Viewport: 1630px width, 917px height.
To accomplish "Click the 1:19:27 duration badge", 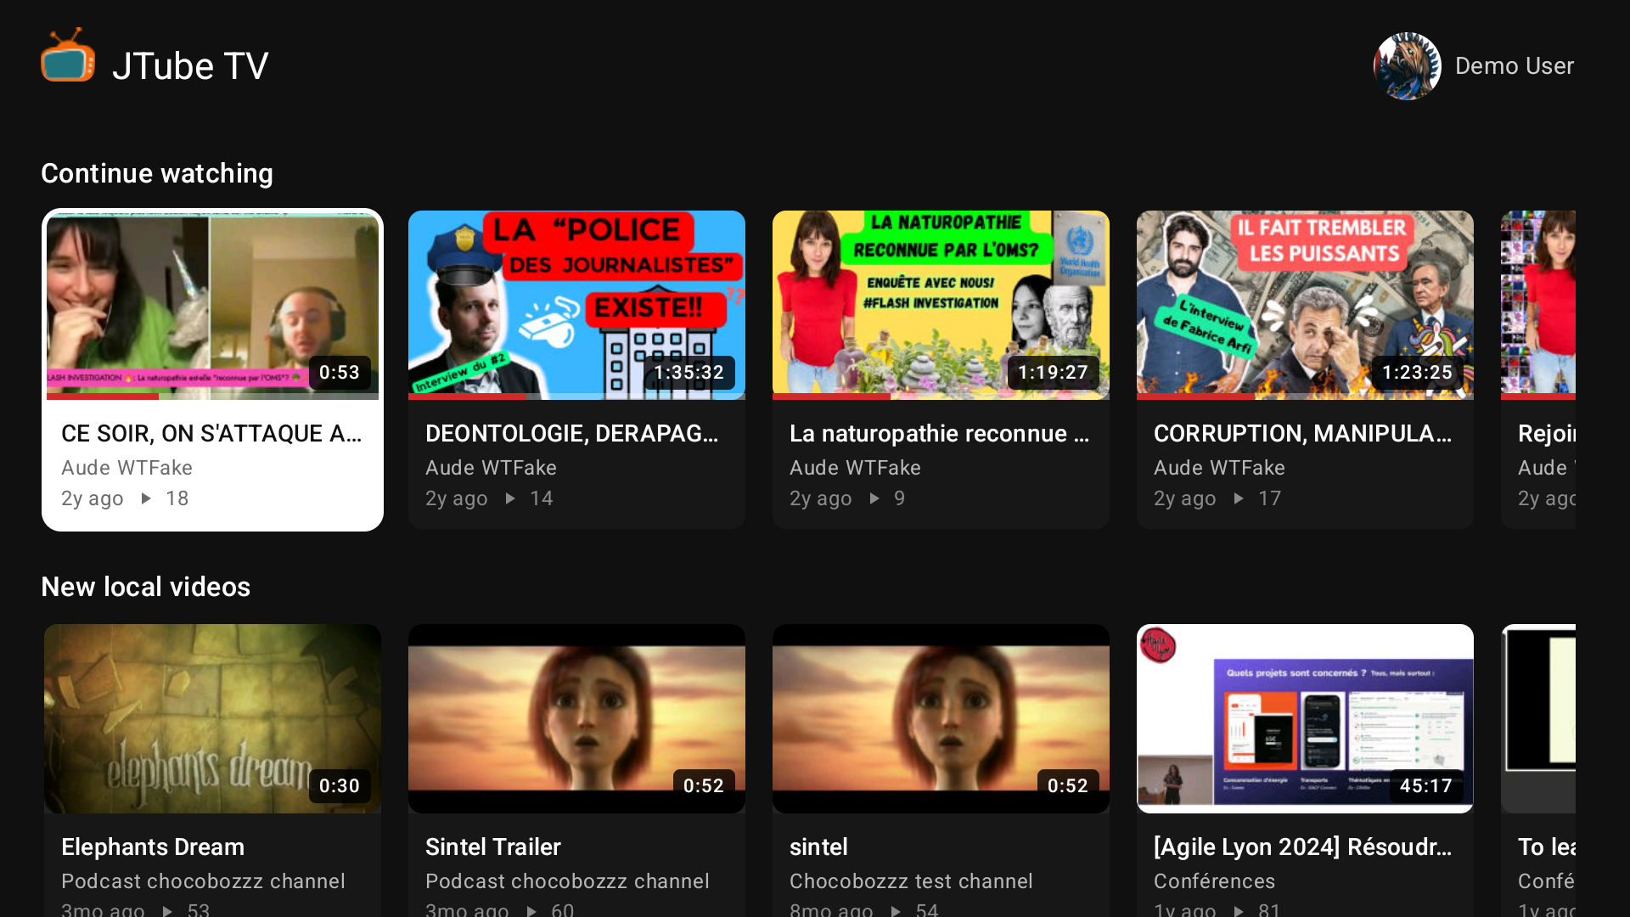I will pyautogui.click(x=1053, y=373).
